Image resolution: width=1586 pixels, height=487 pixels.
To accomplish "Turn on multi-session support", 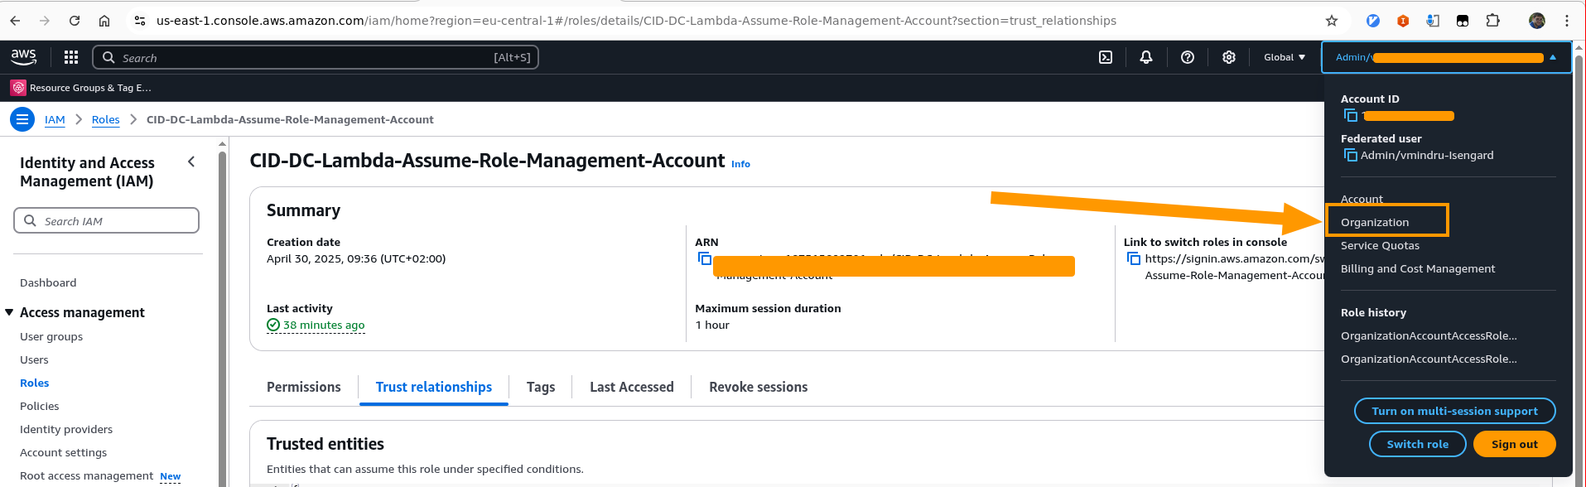I will tap(1454, 411).
